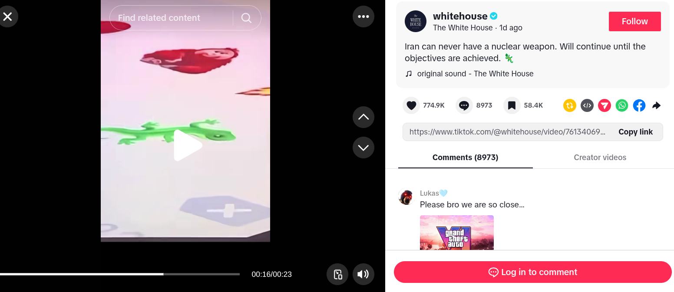Play the paused video
The width and height of the screenshot is (674, 292).
(x=187, y=145)
